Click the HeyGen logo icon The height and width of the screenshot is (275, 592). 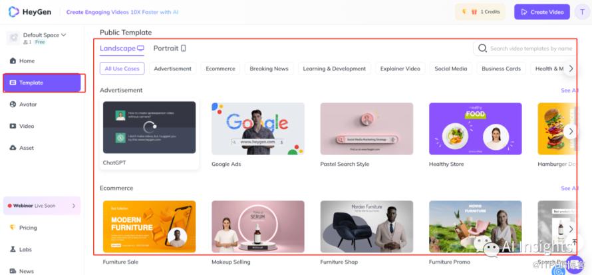coord(13,12)
